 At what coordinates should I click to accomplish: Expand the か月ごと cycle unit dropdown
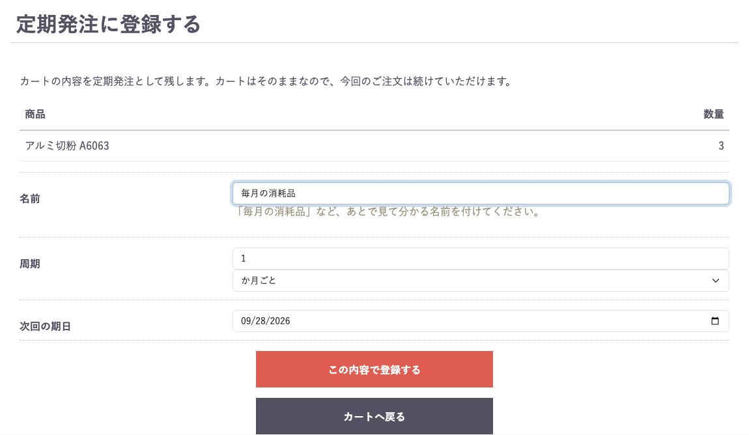coord(481,281)
